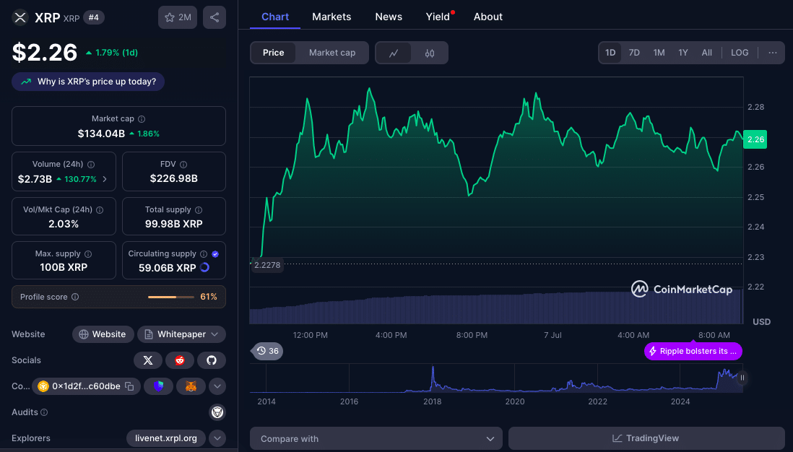The width and height of the screenshot is (793, 452).
Task: Click the #4 rank badge
Action: (94, 17)
